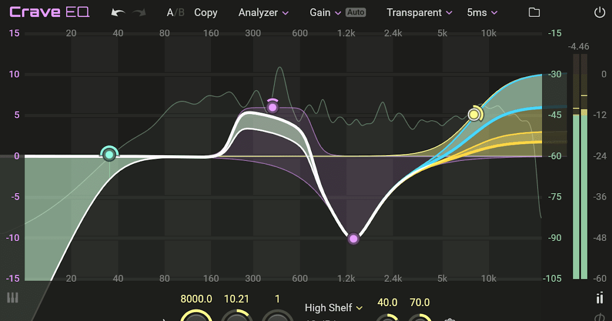Open the preset folder browser
Screen dimensions: 612x321
(534, 12)
